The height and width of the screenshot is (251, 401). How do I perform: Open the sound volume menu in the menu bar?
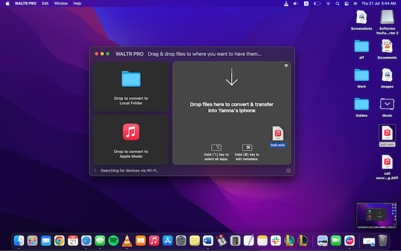[295, 3]
